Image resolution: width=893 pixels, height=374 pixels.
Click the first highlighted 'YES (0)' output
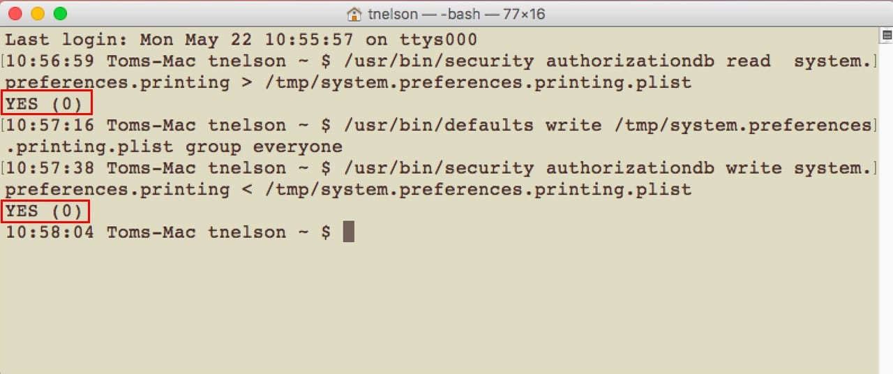[48, 104]
